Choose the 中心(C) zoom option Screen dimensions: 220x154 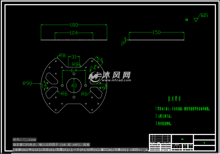click(x=34, y=150)
